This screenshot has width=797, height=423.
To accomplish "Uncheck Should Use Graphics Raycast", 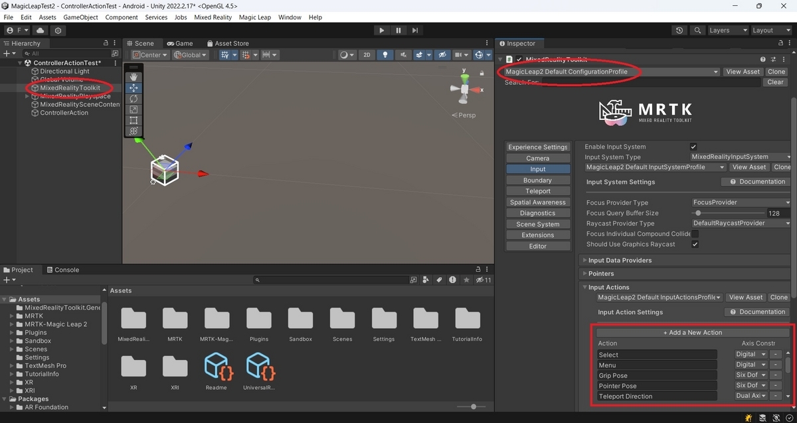I will point(695,245).
